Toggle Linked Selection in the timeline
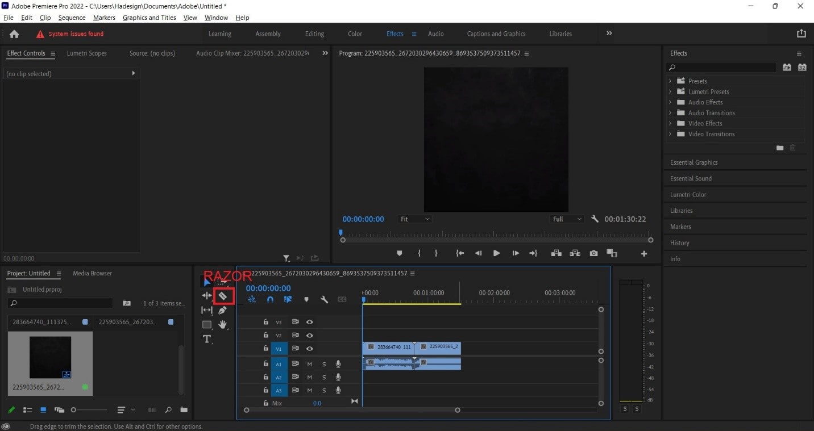The width and height of the screenshot is (814, 431). (x=288, y=299)
